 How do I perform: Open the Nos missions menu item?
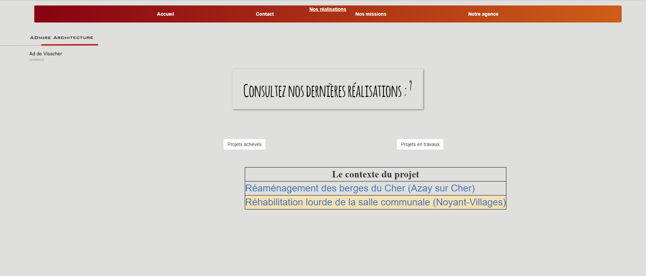click(x=370, y=14)
